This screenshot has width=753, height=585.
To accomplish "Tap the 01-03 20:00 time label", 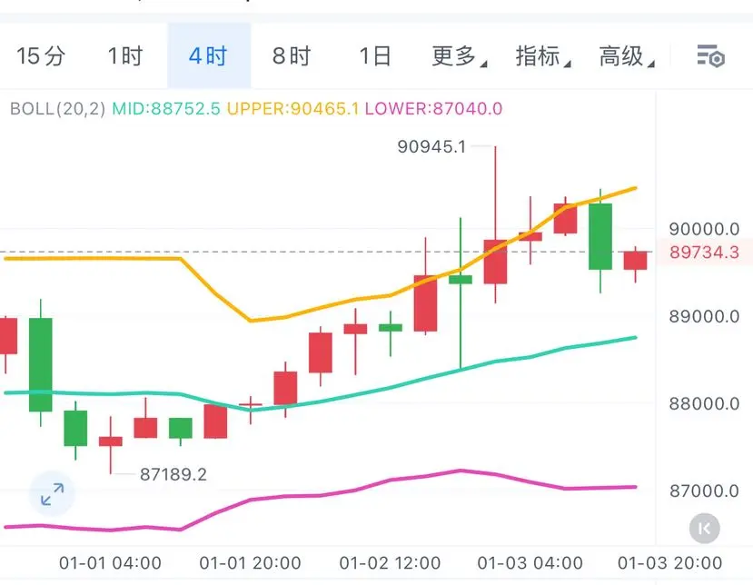I will (670, 563).
